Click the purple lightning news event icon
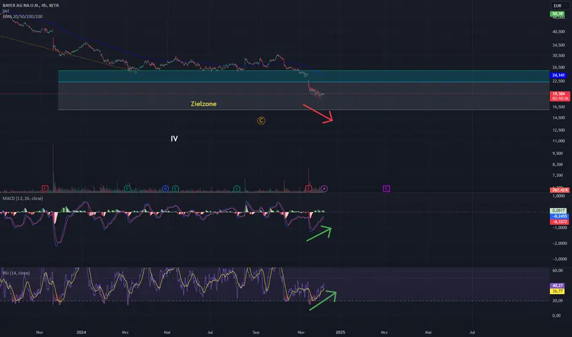Image resolution: width=572 pixels, height=337 pixels. point(324,188)
